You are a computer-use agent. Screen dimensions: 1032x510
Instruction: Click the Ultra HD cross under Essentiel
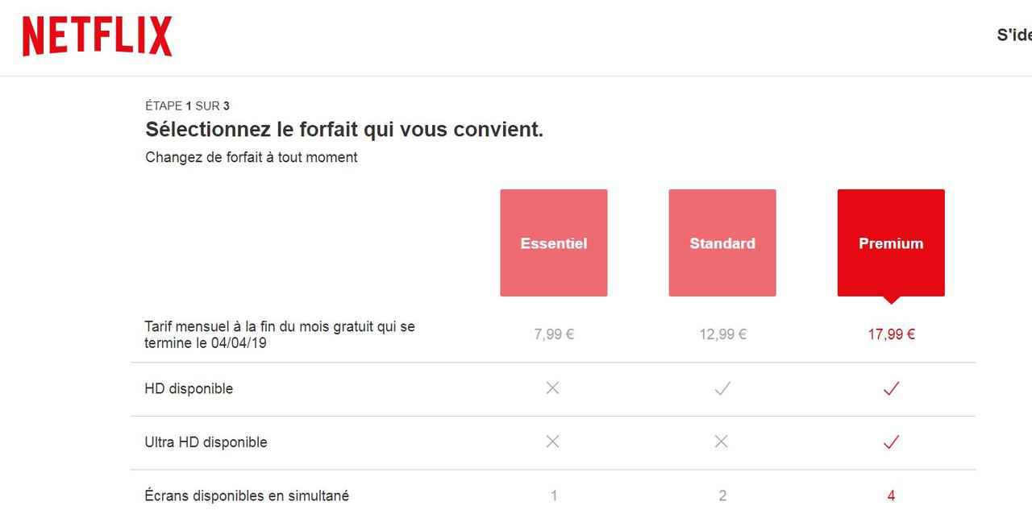[x=552, y=442]
